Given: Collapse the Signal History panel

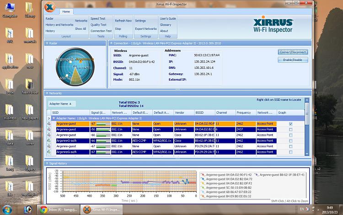Looking at the screenshot, I should pyautogui.click(x=47, y=163).
